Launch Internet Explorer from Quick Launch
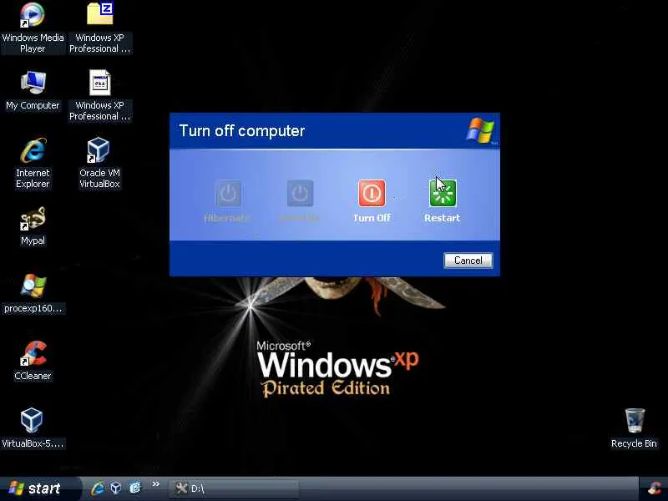Viewport: 668px width, 501px height. coord(97,488)
